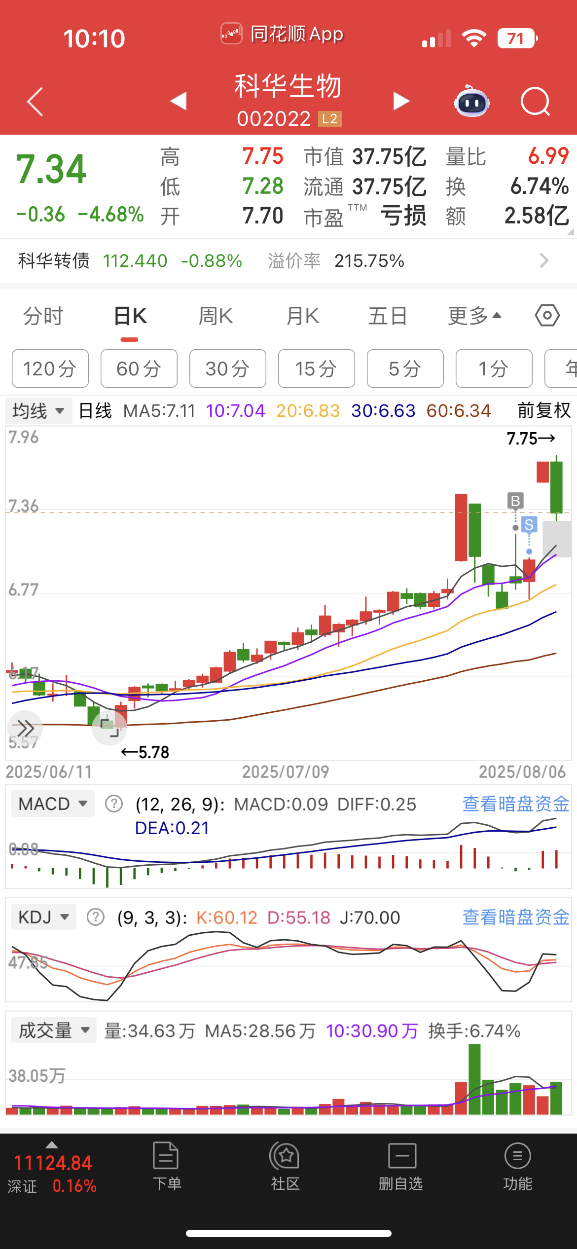Open the AI robot assistant icon
Screen dimensions: 577x1249
471,101
